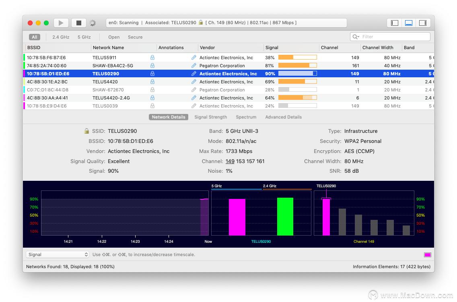Click the magenta 5 GHz bar in chart
Screen dimensions: 457x302
tap(237, 217)
